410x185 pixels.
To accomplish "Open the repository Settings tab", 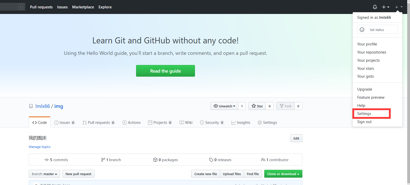I will (267, 123).
